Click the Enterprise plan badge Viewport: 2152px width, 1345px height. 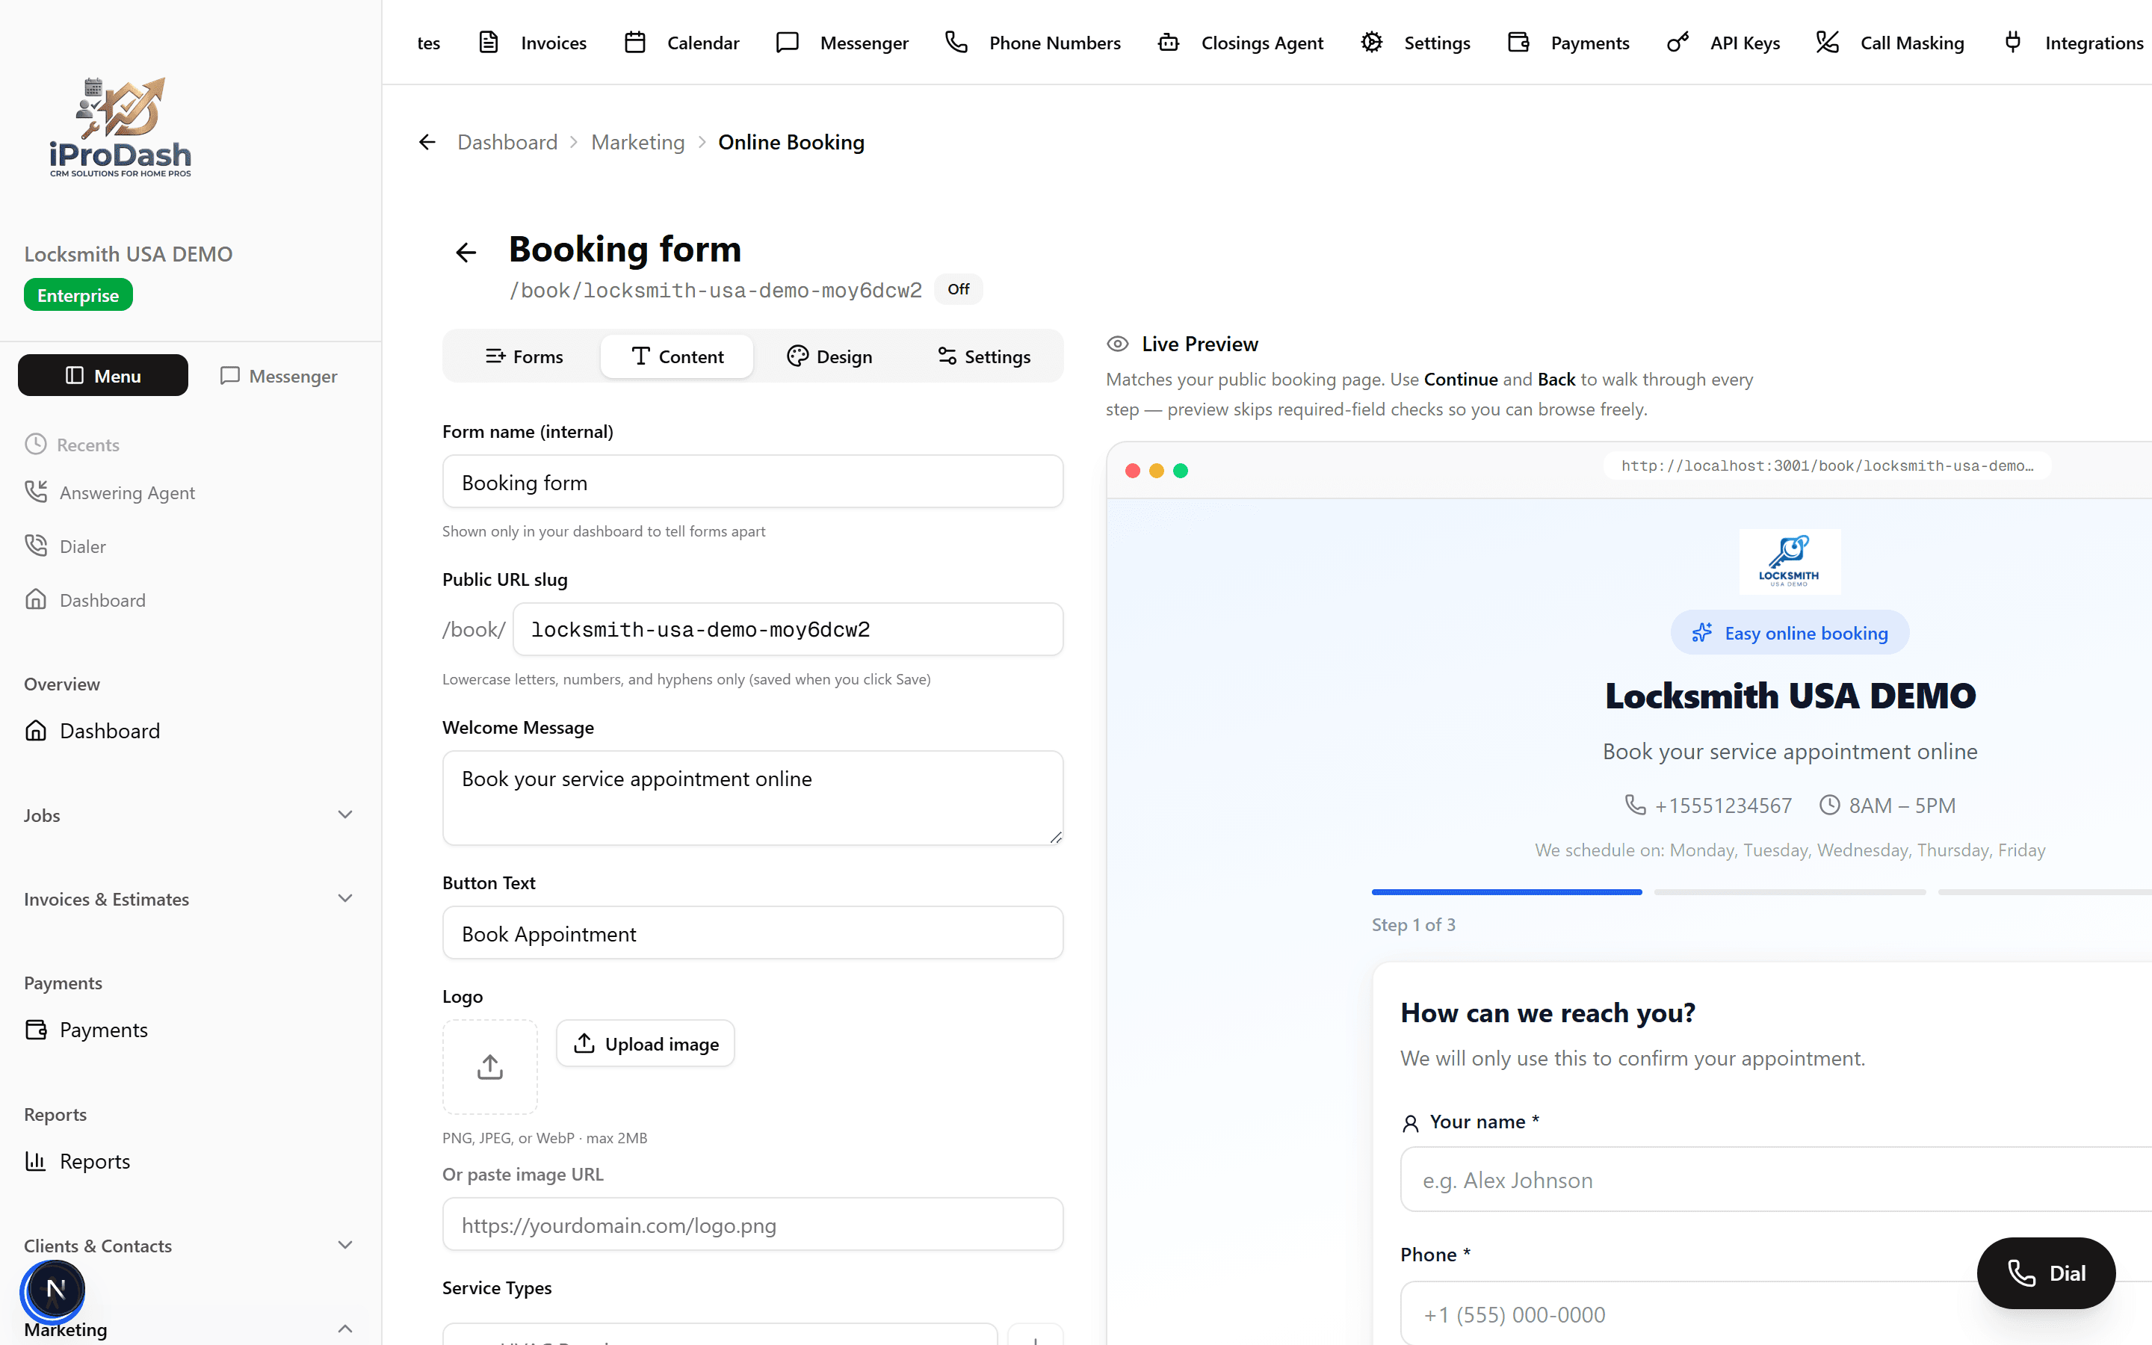point(78,295)
